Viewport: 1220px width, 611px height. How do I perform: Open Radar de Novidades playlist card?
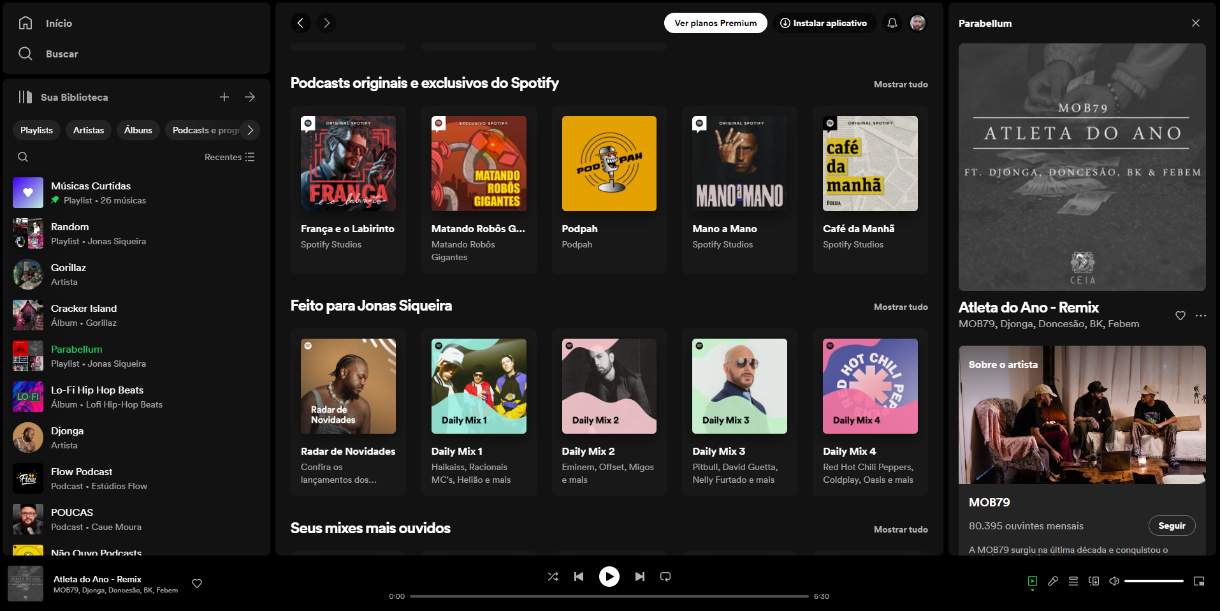coord(348,412)
